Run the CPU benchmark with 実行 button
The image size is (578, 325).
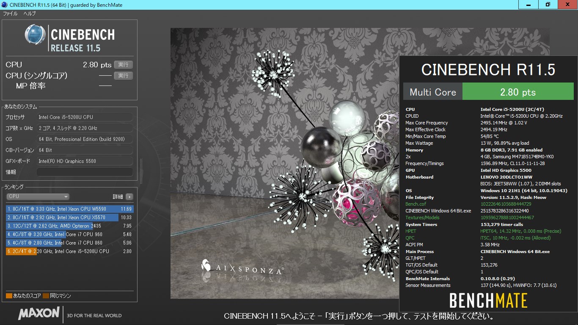(x=123, y=65)
